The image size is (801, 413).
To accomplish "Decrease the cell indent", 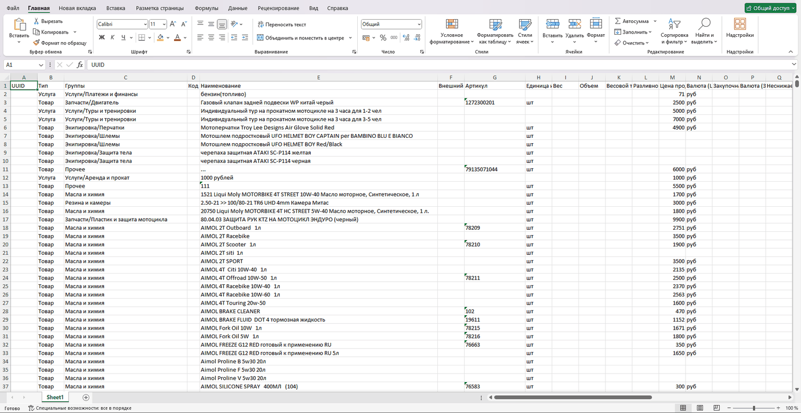I will [235, 37].
